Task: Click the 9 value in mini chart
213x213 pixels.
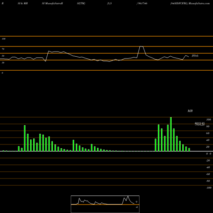Action: pos(136,202)
